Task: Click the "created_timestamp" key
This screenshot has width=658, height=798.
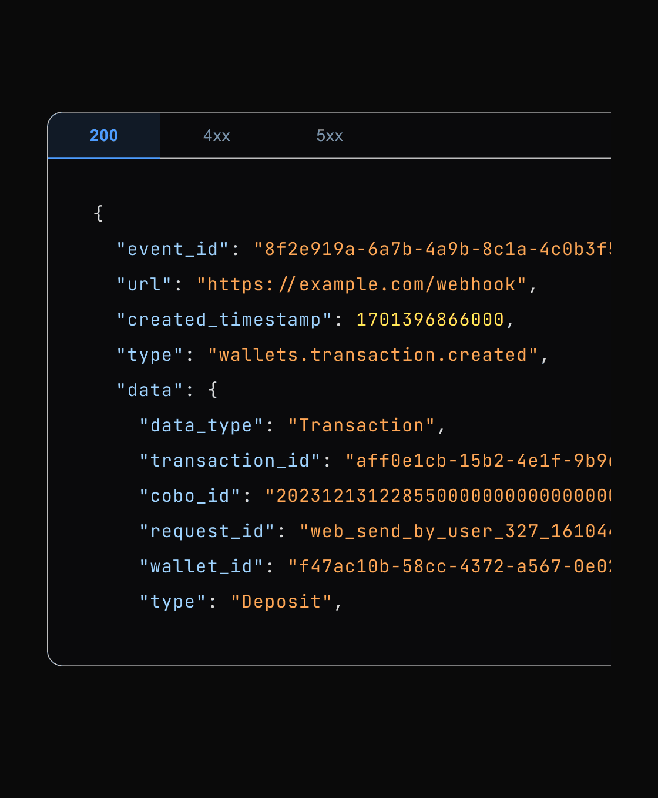Action: click(x=224, y=320)
